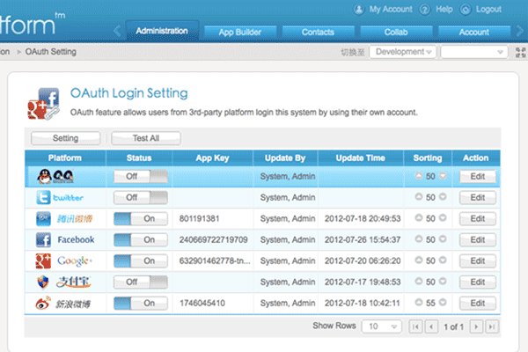
Task: Toggle Twitter login status switch
Action: click(141, 198)
